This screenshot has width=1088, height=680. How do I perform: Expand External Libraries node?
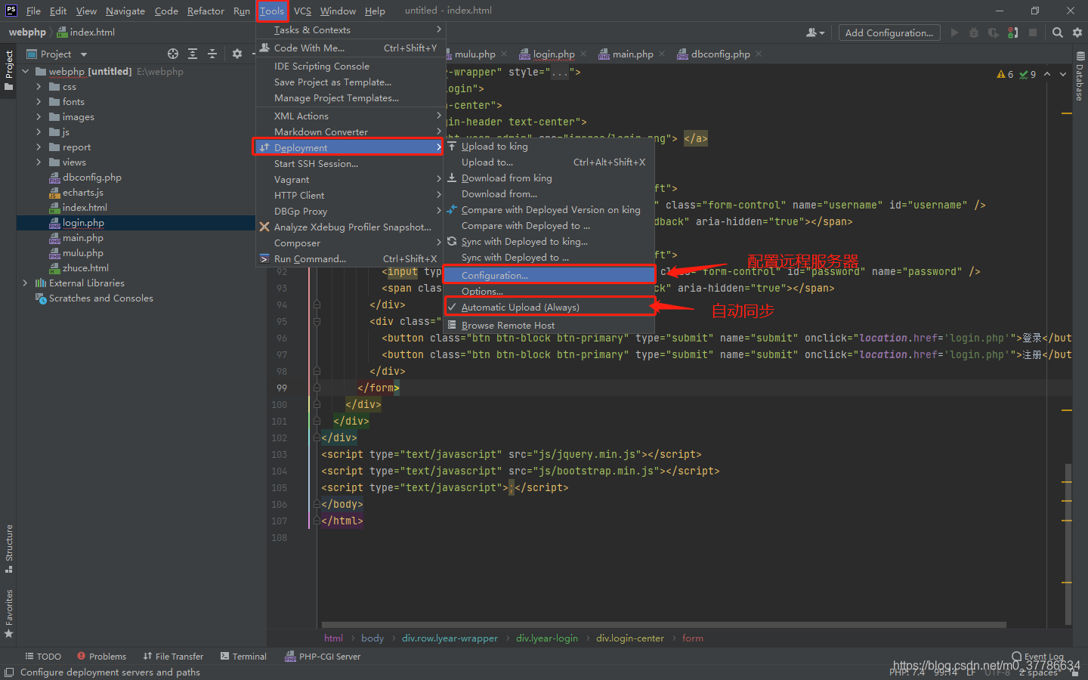point(25,283)
